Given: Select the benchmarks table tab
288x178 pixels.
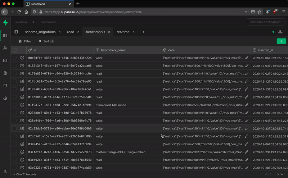Looking at the screenshot, I should point(95,32).
